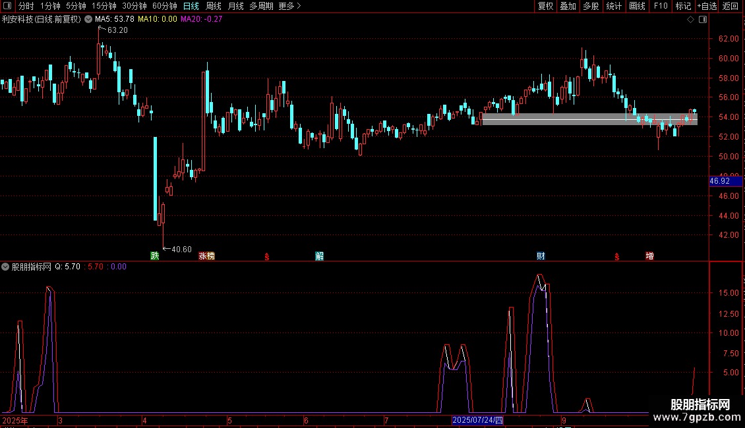745x428 pixels.
Task: Click the 2025/07/24/四 date tag
Action: (x=477, y=420)
